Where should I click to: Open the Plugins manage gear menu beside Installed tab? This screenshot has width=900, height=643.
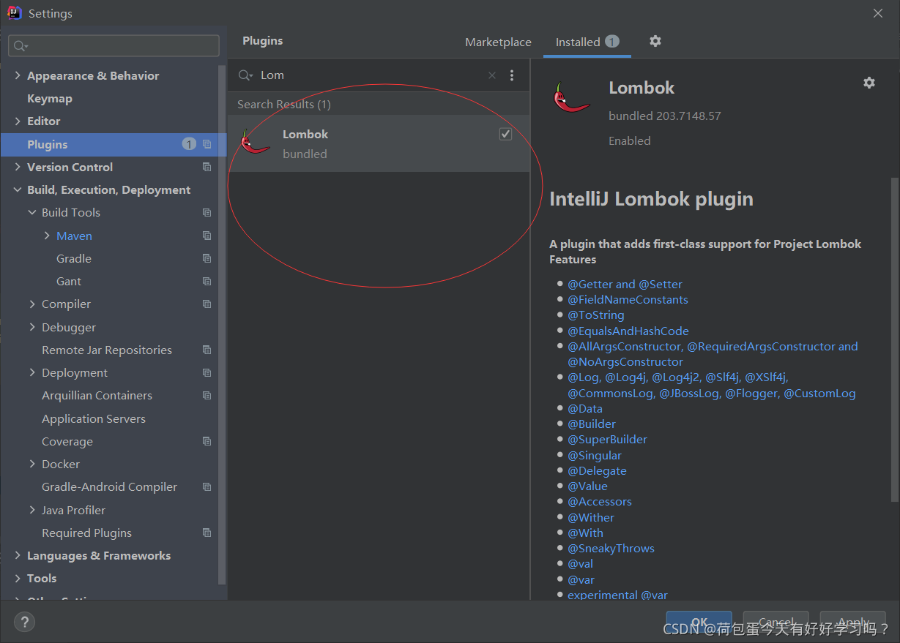(655, 41)
